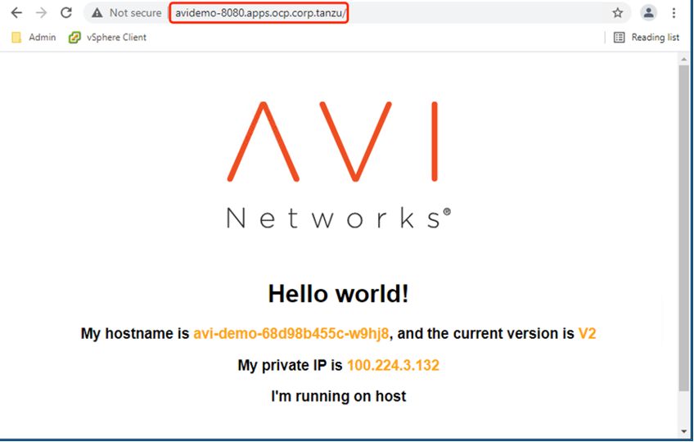Click the Hello world! heading

339,293
